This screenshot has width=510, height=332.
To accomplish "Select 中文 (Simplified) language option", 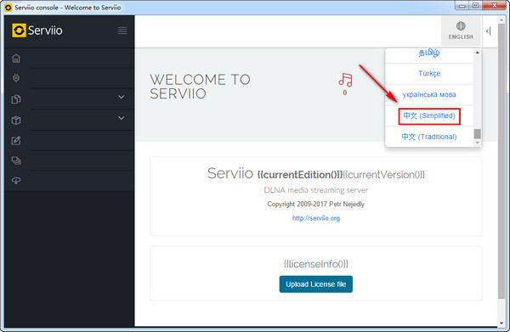I will pyautogui.click(x=429, y=115).
